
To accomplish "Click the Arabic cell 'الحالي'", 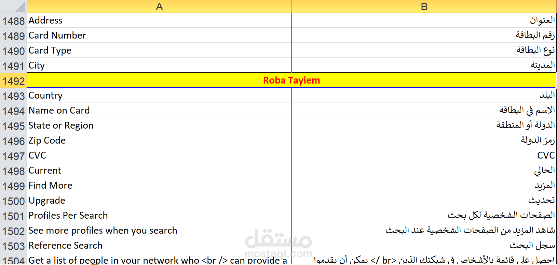I will coord(424,171).
